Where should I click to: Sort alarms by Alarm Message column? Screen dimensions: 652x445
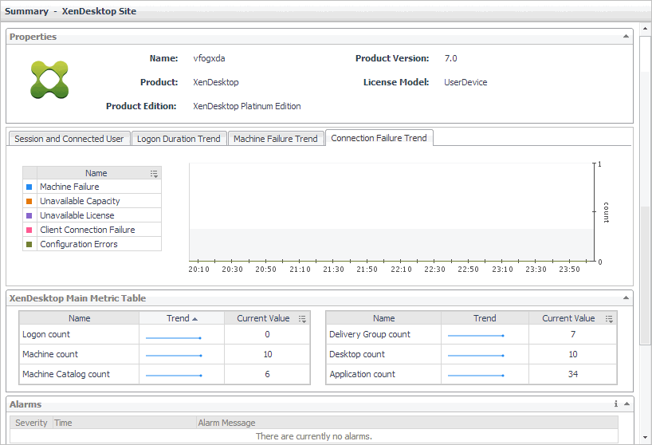coord(407,423)
